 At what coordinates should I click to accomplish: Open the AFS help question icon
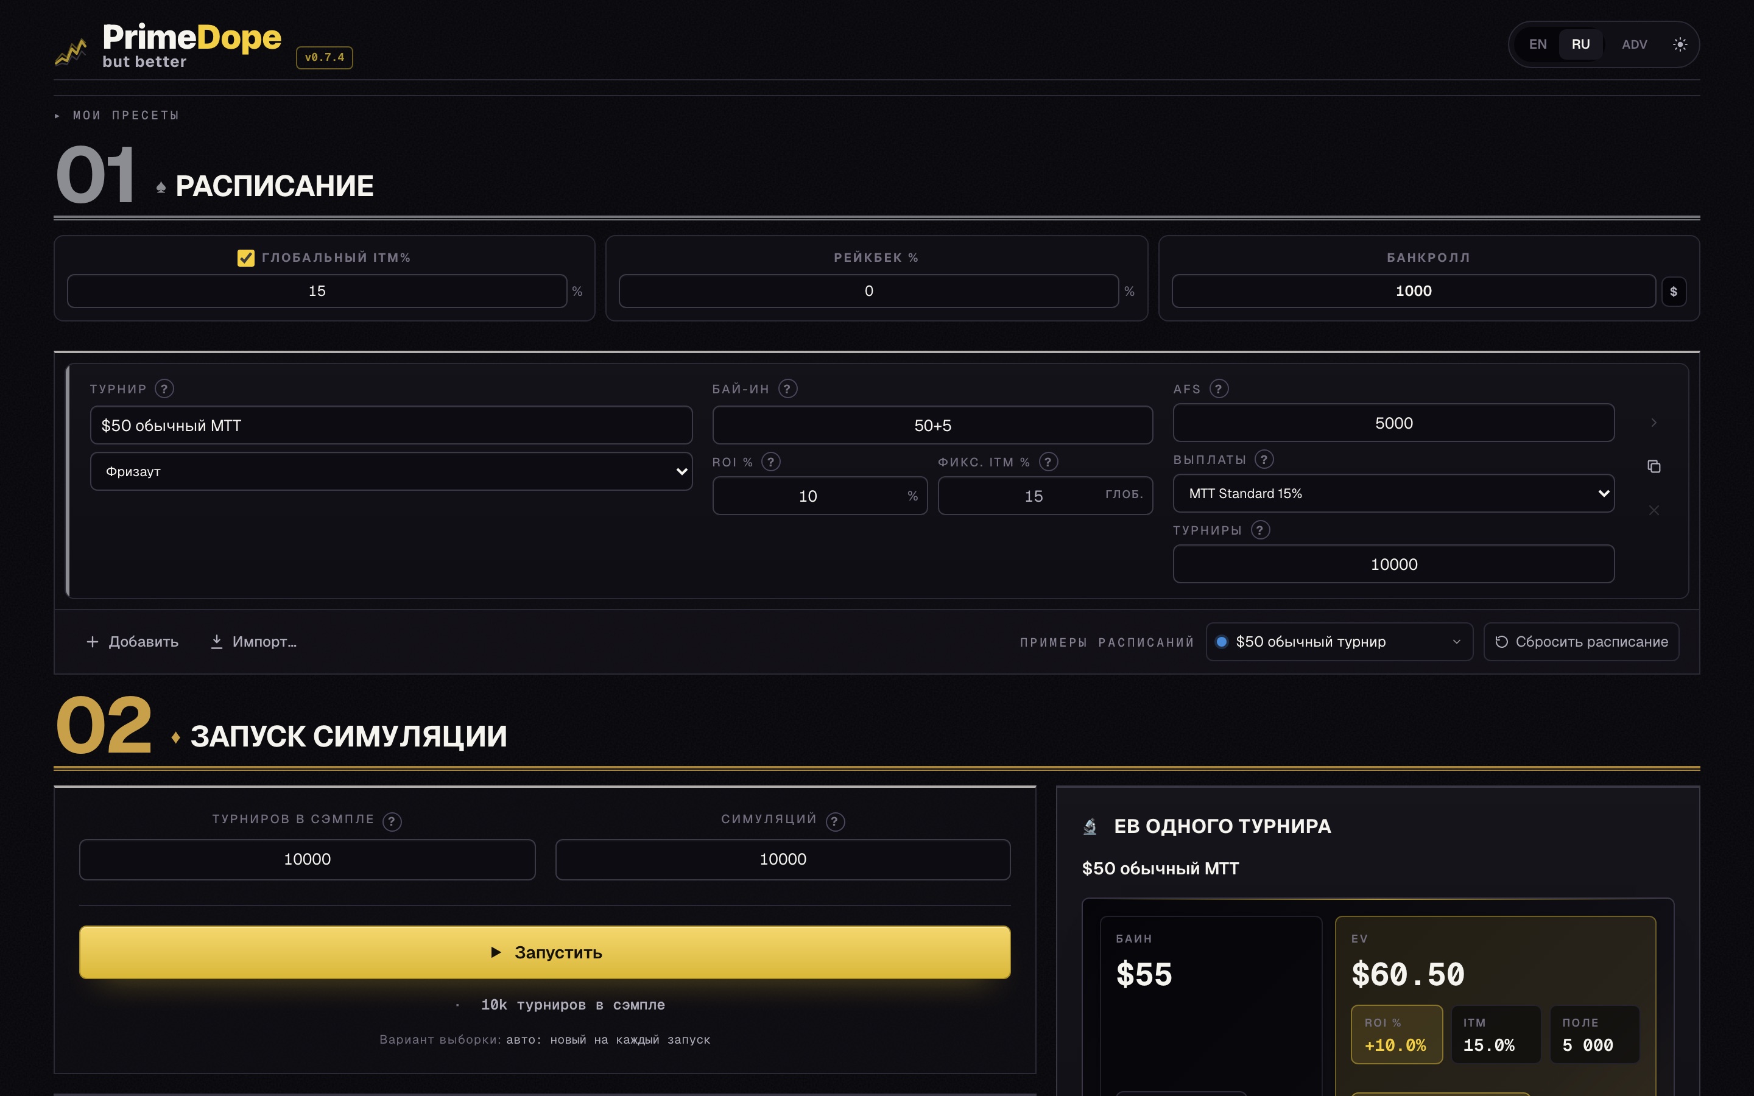coord(1219,388)
